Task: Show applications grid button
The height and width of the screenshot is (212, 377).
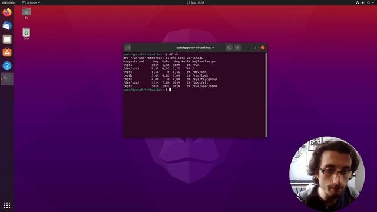Action: tap(7, 205)
